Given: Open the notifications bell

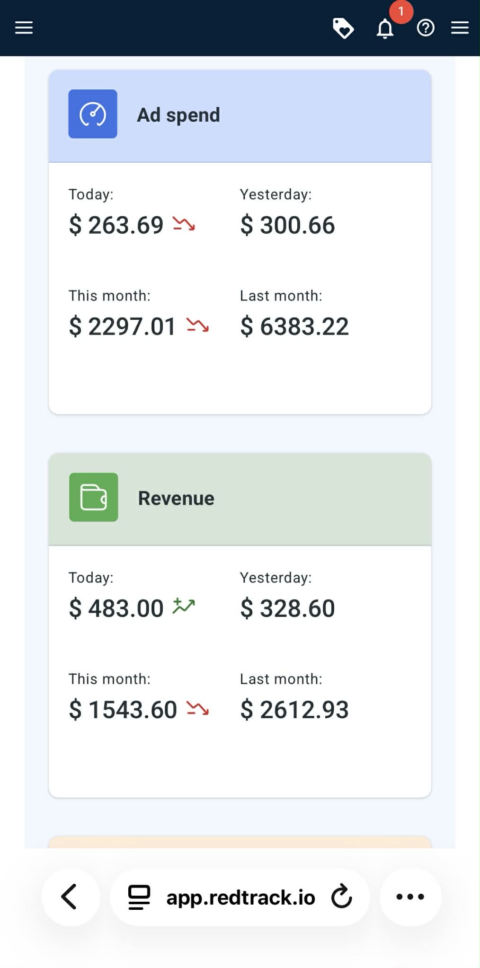Looking at the screenshot, I should (385, 28).
